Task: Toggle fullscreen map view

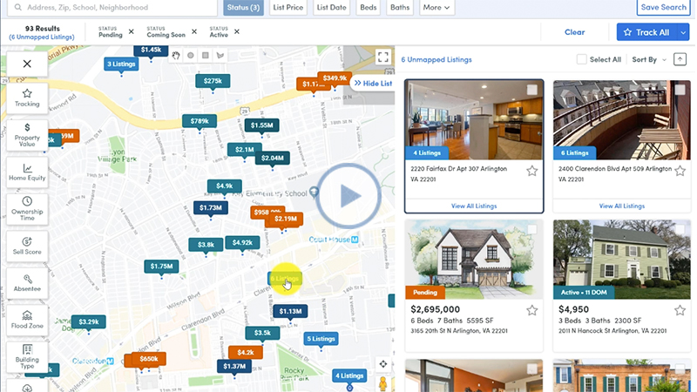Action: (x=383, y=57)
